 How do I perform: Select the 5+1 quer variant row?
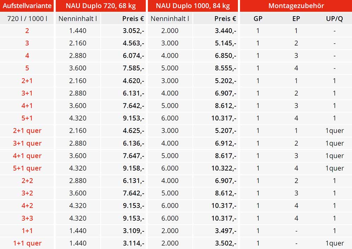pyautogui.click(x=176, y=168)
